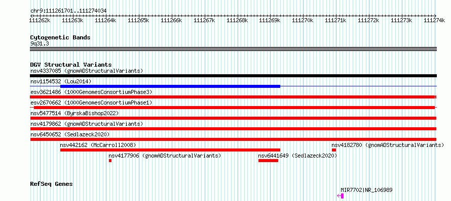The height and width of the screenshot is (201, 451).
Task: Open the nsv6450652 Sedlazeck2020 variant bar
Action: (x=233, y=139)
